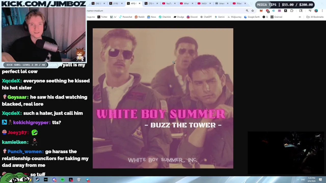Open the Windows notification center icon
The width and height of the screenshot is (326, 183).
pyautogui.click(x=320, y=179)
